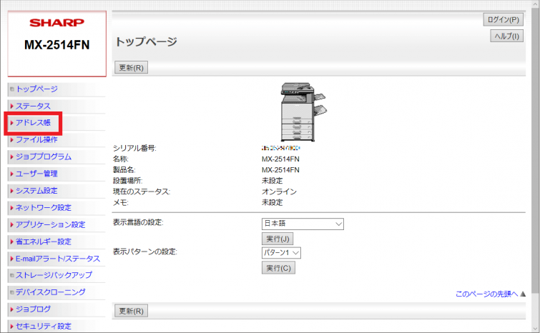Open ジョブログ menu
The height and width of the screenshot is (333, 540).
pyautogui.click(x=33, y=309)
